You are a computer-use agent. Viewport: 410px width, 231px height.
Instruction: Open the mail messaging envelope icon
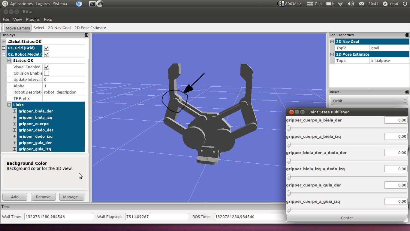361,4
